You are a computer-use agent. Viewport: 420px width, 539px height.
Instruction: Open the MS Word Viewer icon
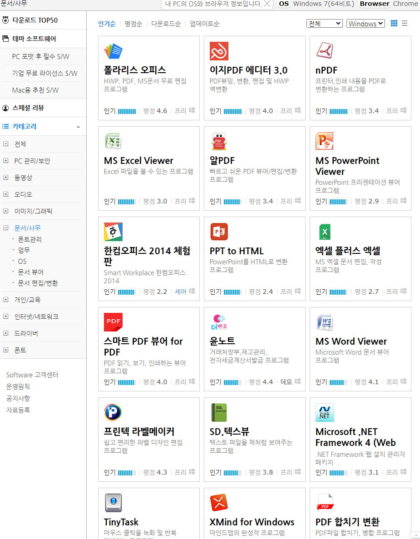(325, 322)
